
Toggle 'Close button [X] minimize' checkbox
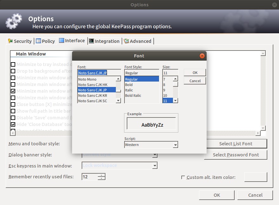[x=13, y=104]
